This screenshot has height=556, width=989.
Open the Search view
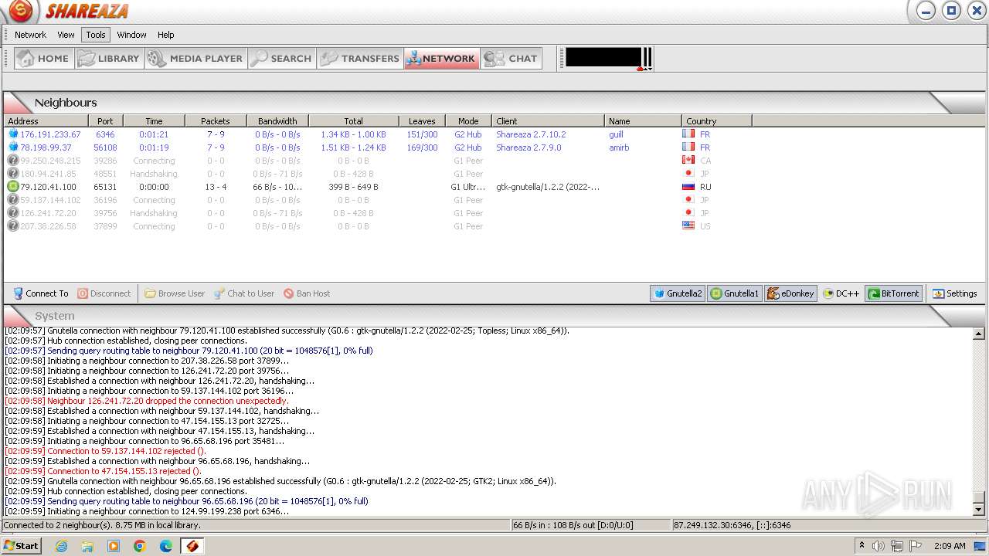(x=282, y=58)
